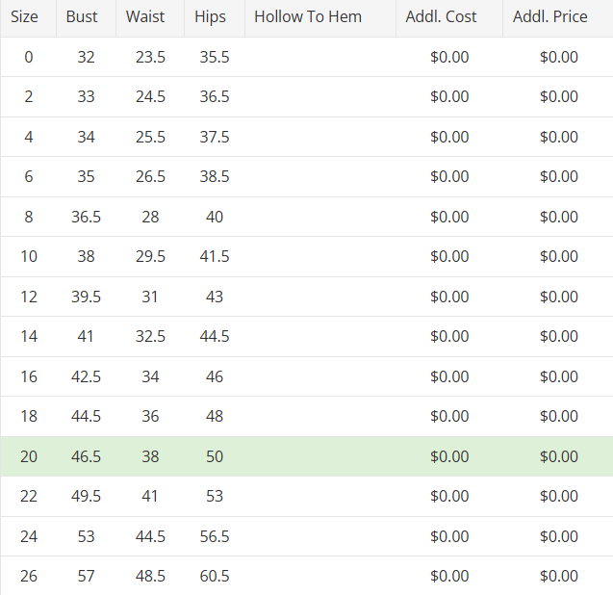Click the Hips column header
The width and height of the screenshot is (613, 595).
(x=210, y=17)
